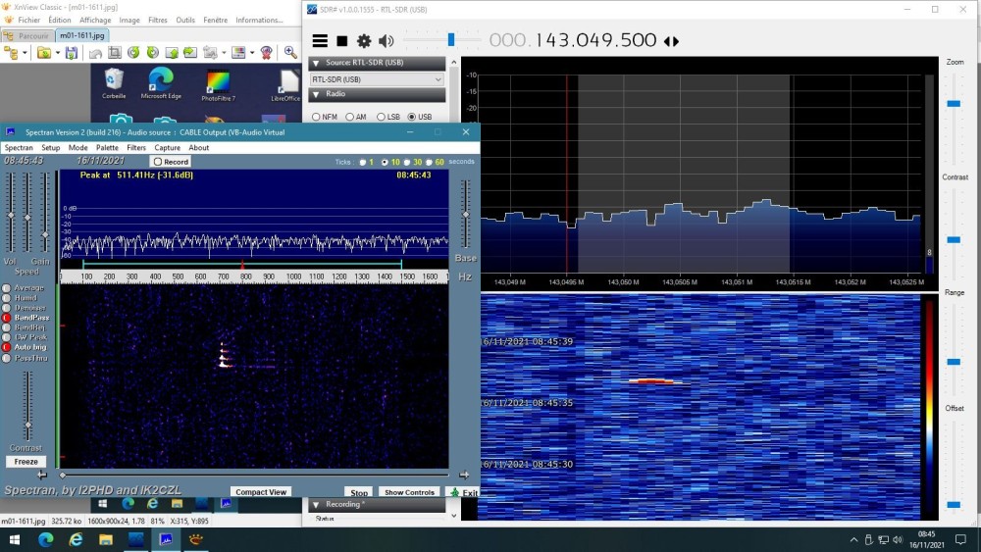Screen dimensions: 981x552
Task: Select the NFM radio mode
Action: tap(316, 117)
